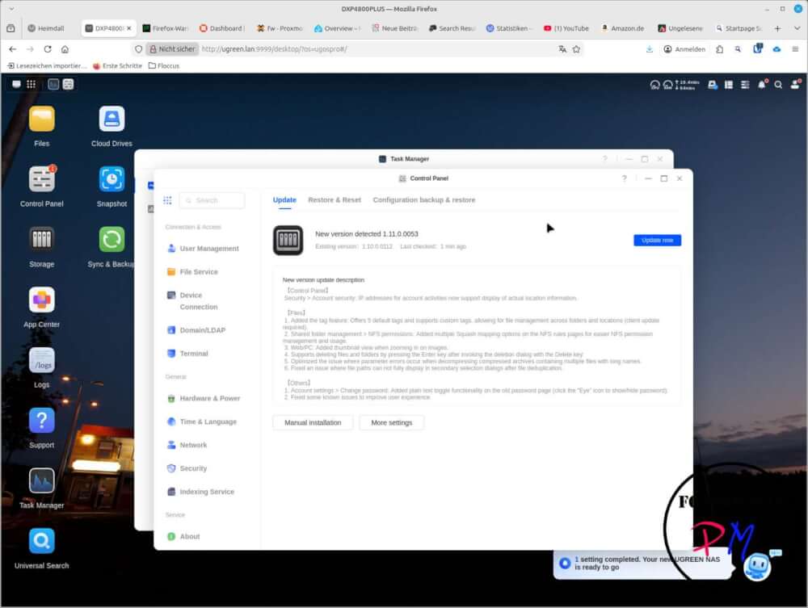Launch Cloud Drives from the desktop
This screenshot has width=808, height=608.
112,120
